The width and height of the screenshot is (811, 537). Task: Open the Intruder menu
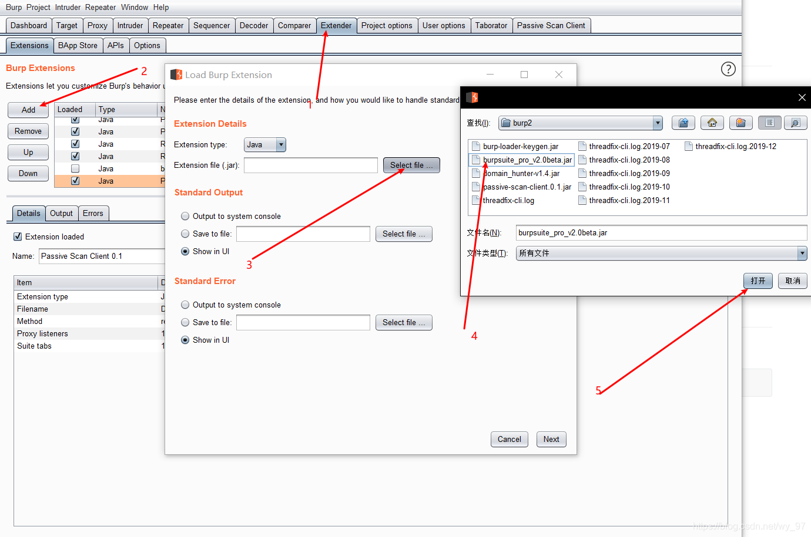(x=68, y=7)
